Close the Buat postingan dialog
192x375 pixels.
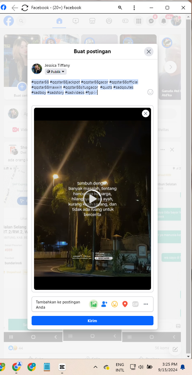tap(149, 52)
